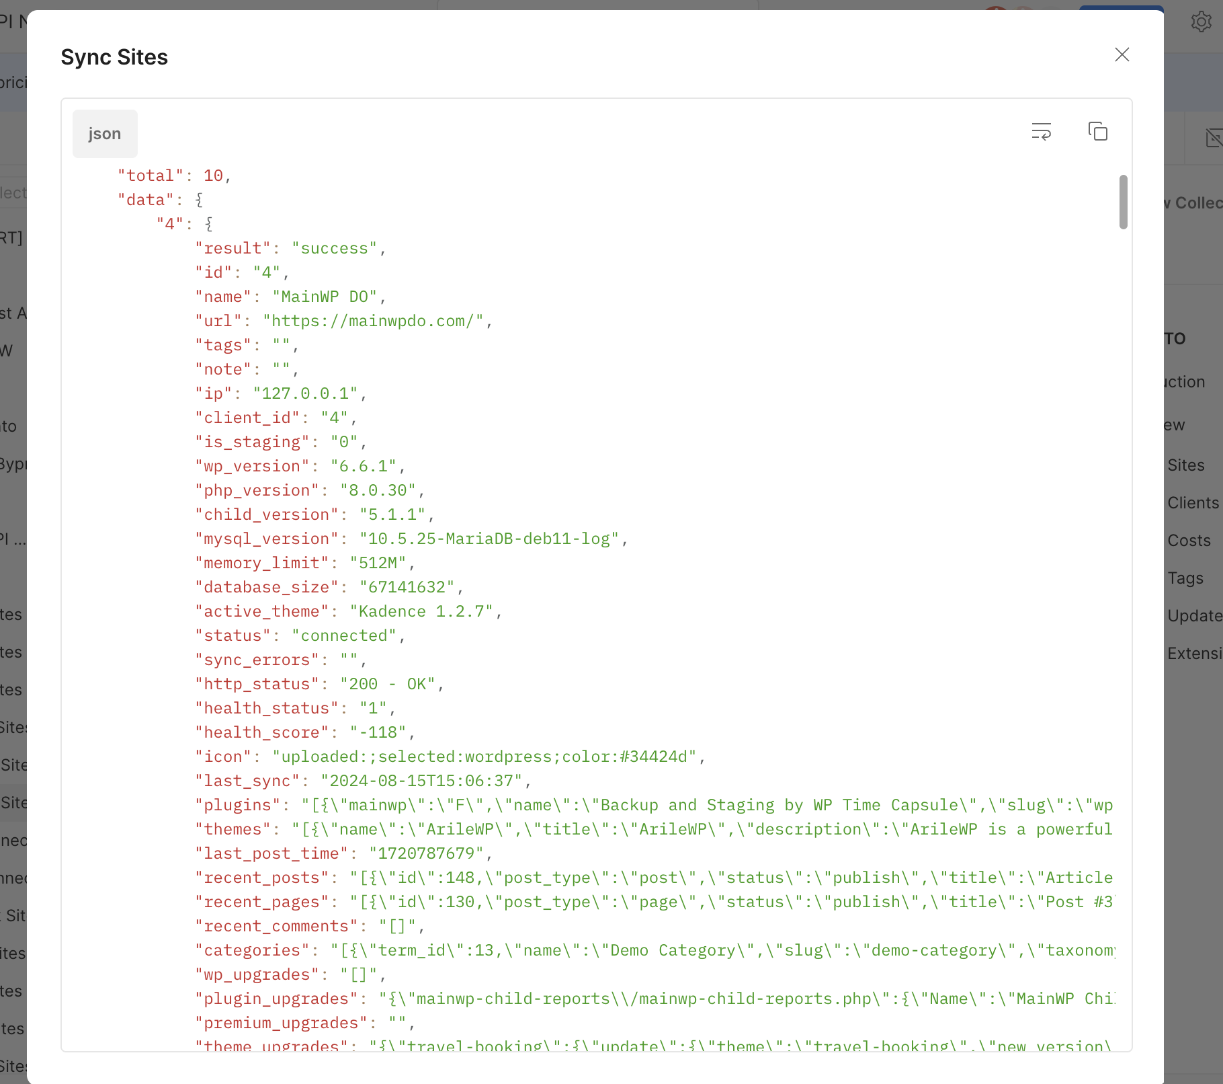Click the "total": 10 line

pos(174,176)
